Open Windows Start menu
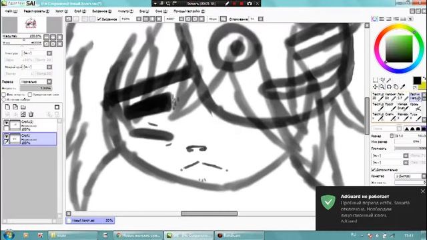Viewport: 427px width, 240px height. point(9,235)
